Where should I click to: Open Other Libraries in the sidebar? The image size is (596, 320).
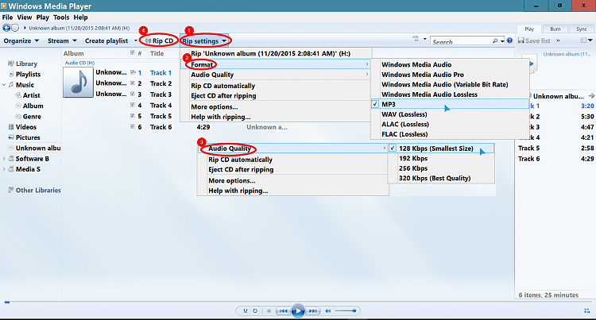click(x=35, y=191)
